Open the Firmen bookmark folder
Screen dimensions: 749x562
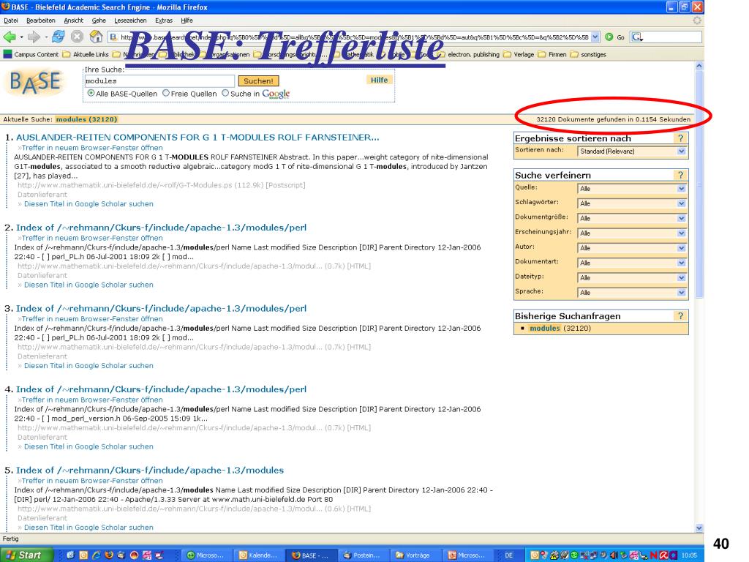(552, 54)
